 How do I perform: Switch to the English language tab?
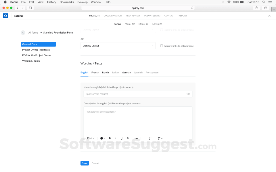84,73
